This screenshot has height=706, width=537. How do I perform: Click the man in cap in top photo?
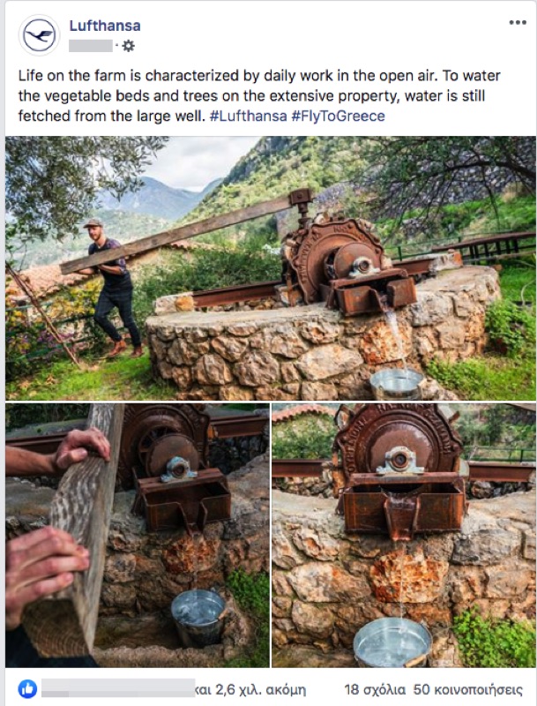[110, 288]
